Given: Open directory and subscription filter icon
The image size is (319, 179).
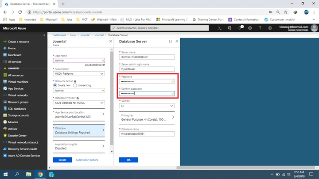Looking at the screenshot, I should pos(230,28).
